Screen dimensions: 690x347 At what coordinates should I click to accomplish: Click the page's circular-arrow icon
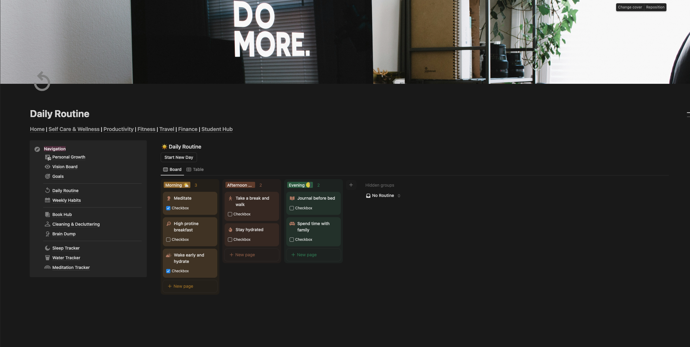point(42,81)
